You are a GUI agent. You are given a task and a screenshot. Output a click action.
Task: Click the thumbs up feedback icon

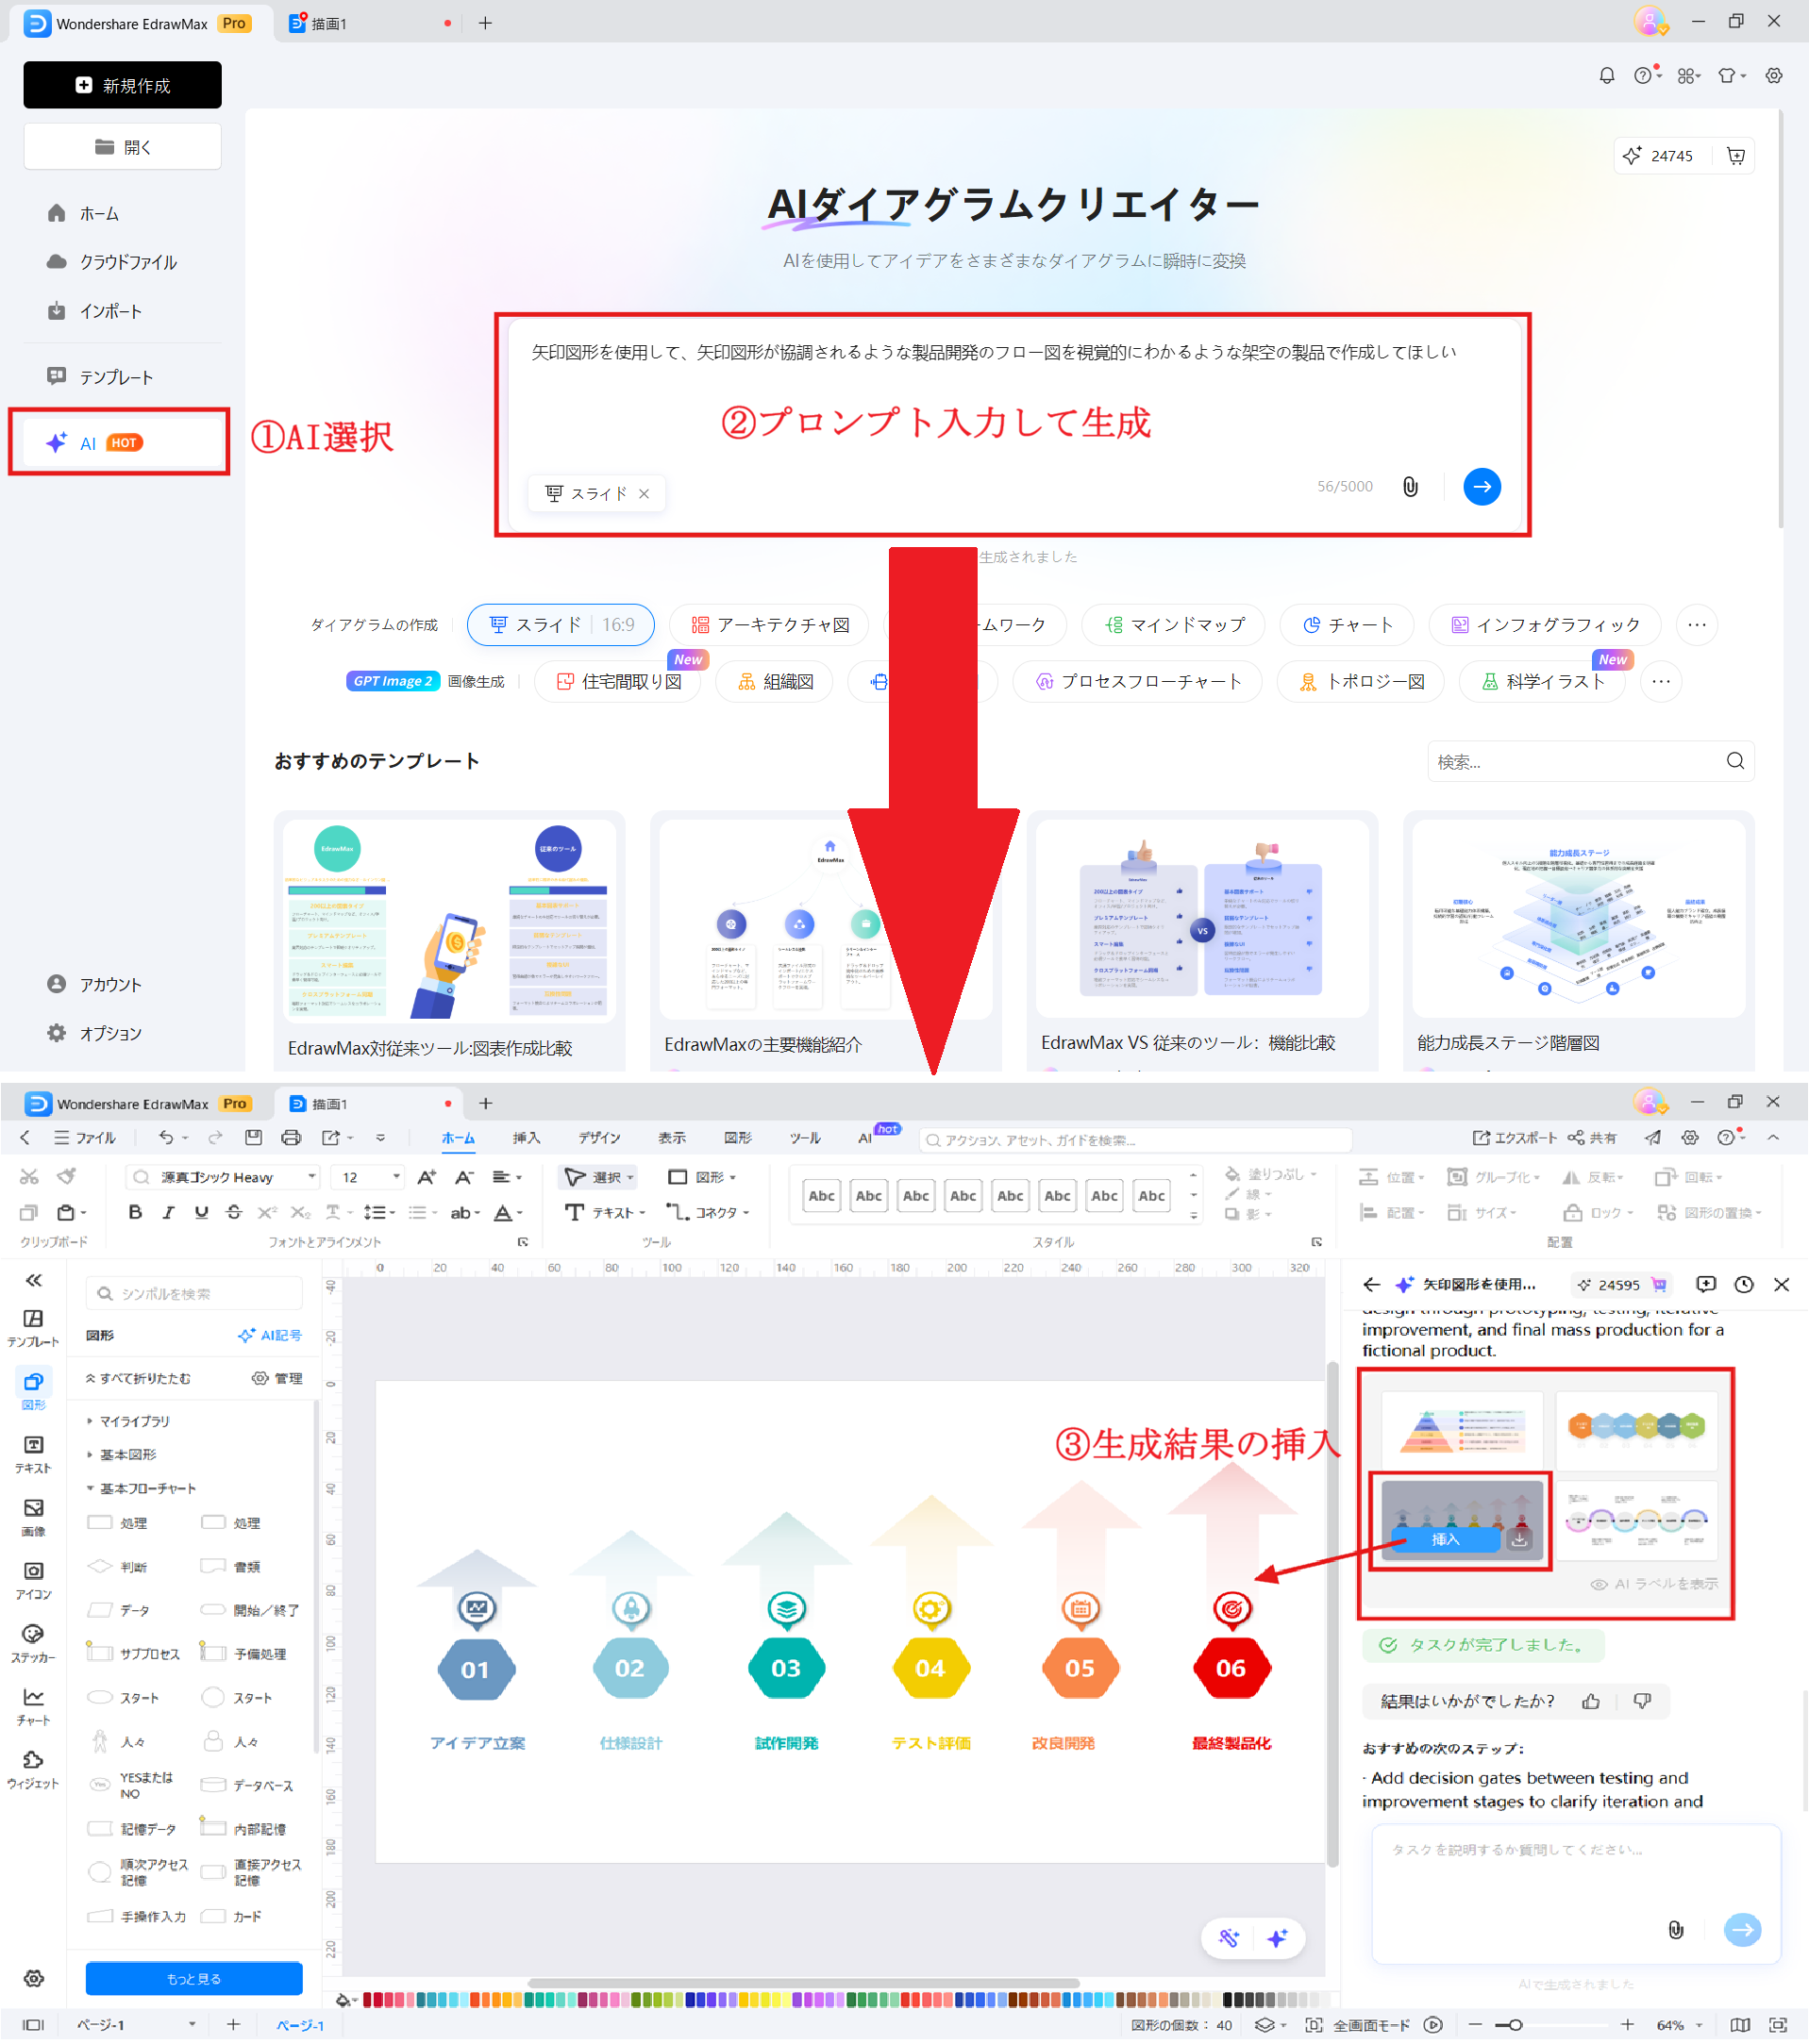(1591, 1701)
